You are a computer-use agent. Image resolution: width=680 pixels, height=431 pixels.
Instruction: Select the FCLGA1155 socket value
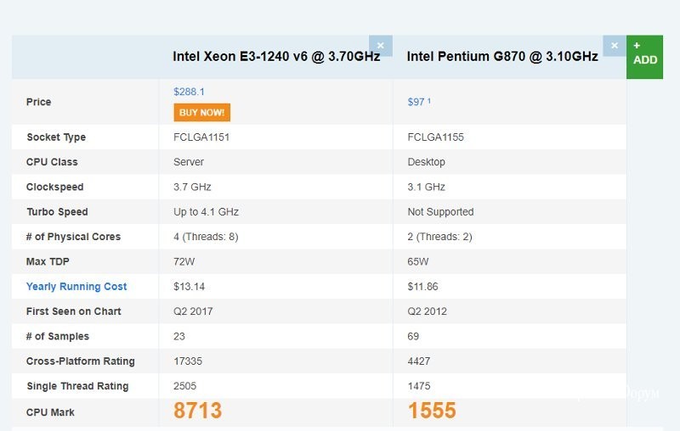tap(435, 137)
